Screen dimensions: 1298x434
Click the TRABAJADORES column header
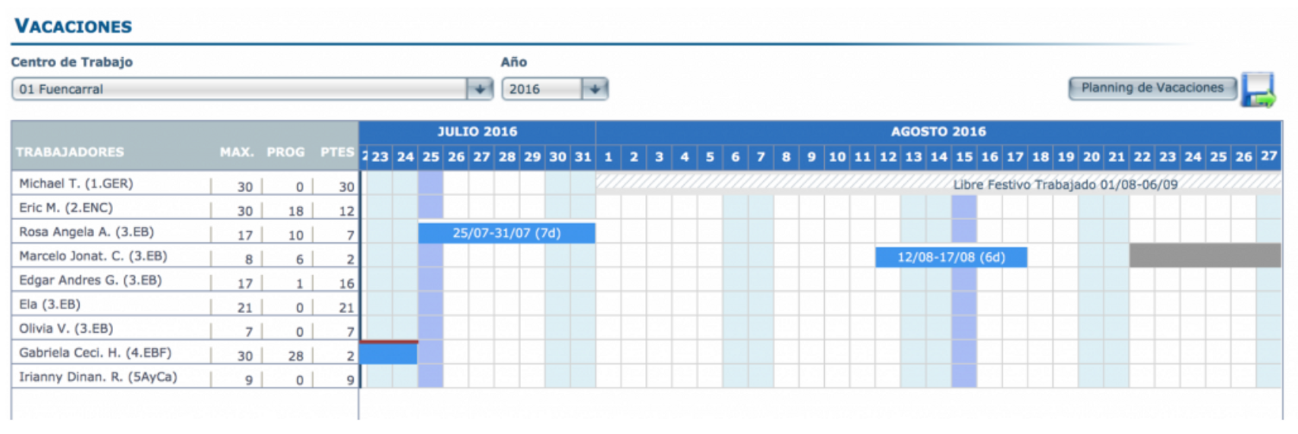pos(70,152)
